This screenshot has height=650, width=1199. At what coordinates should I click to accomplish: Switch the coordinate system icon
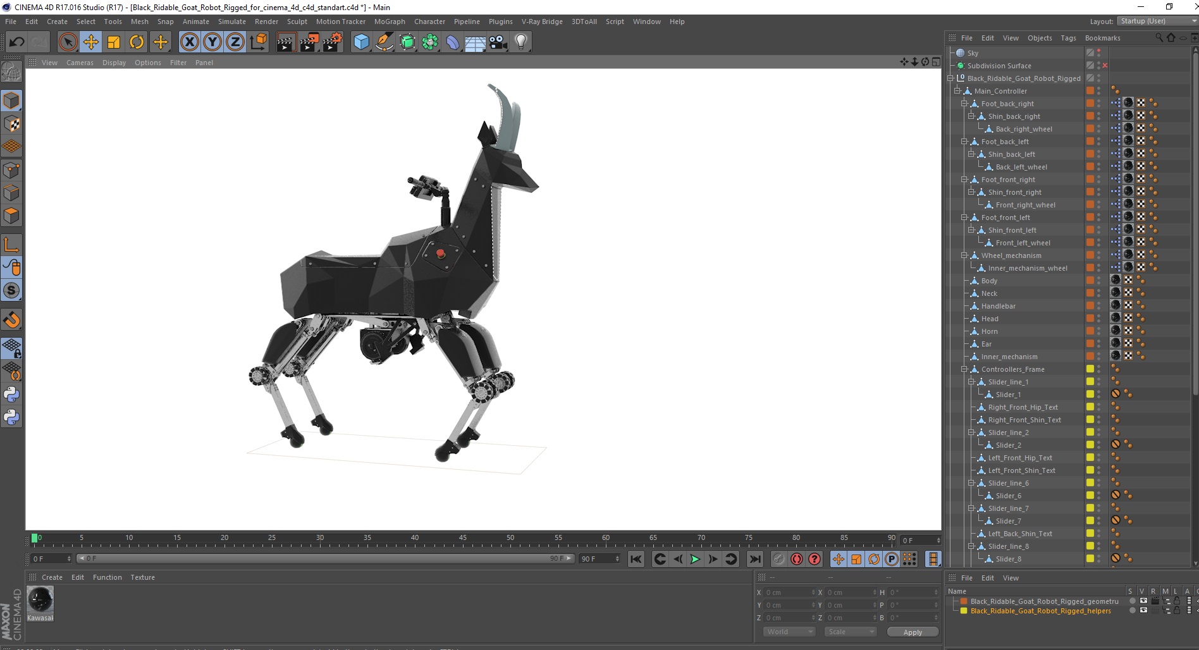258,42
